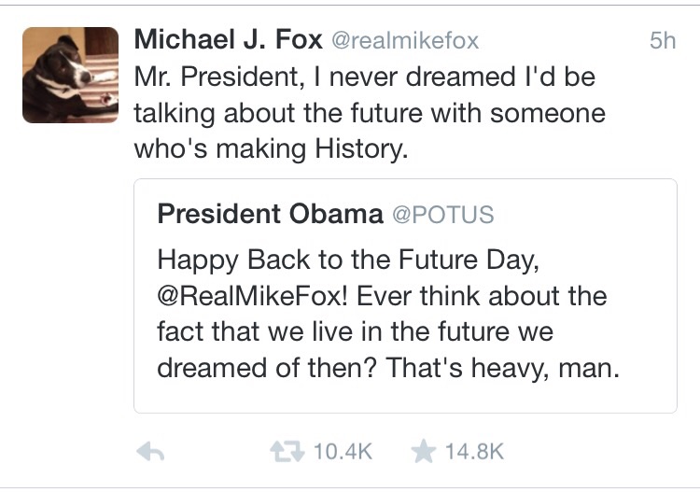Open the dog profile picture avatar
This screenshot has width=700, height=492.
[x=70, y=75]
